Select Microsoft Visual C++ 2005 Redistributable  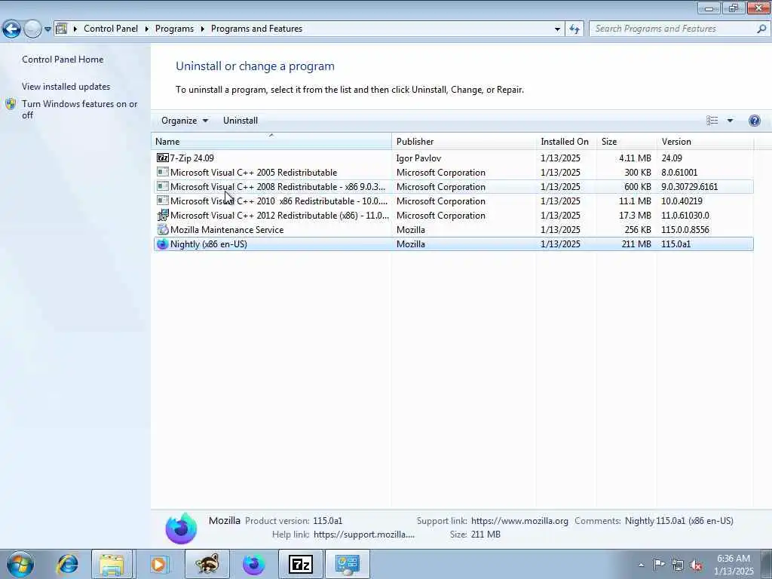(x=453, y=173)
